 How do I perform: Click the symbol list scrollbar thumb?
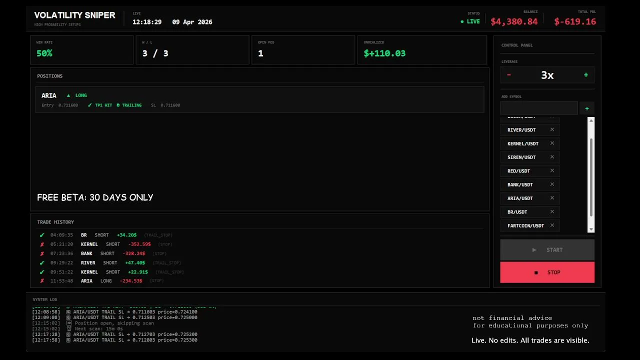(x=591, y=177)
